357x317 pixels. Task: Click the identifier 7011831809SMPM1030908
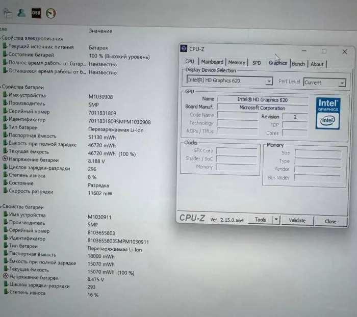(x=119, y=122)
